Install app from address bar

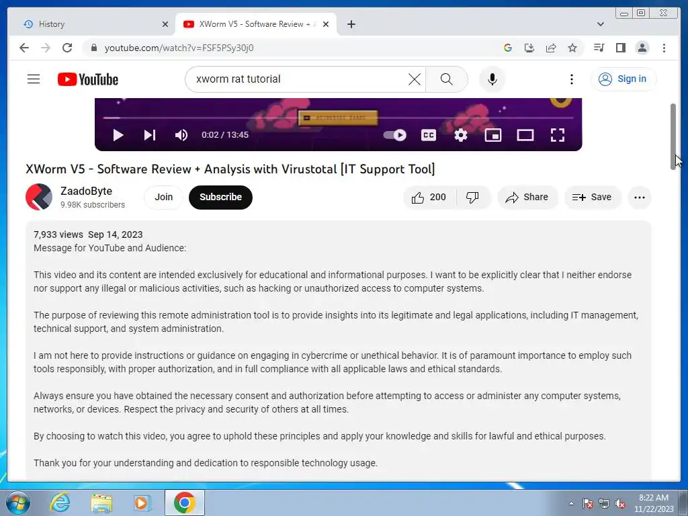click(529, 48)
